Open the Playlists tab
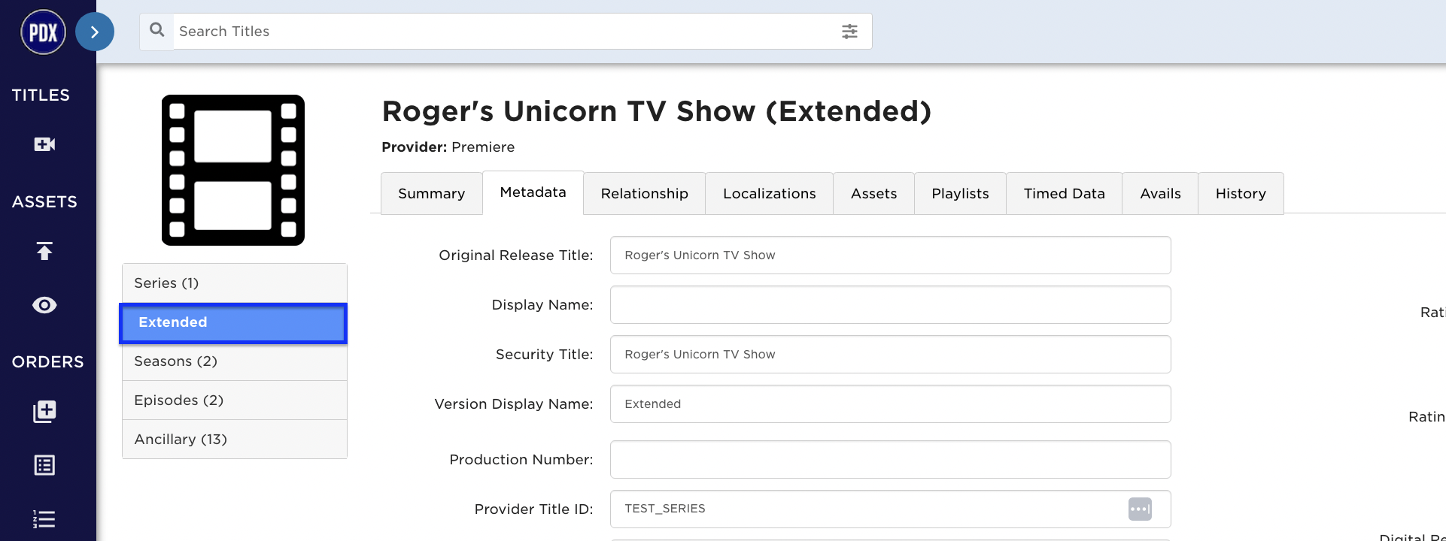The width and height of the screenshot is (1446, 541). click(961, 194)
